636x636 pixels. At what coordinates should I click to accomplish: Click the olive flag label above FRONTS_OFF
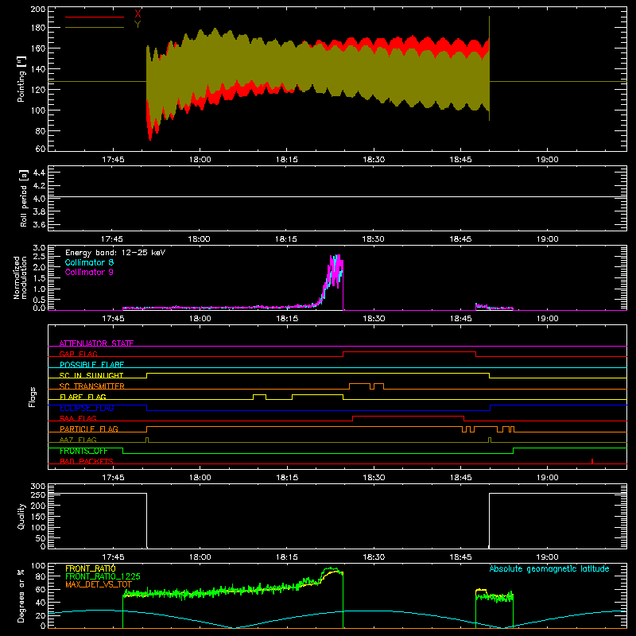pyautogui.click(x=78, y=440)
